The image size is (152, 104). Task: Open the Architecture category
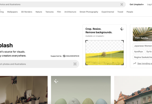point(70,12)
